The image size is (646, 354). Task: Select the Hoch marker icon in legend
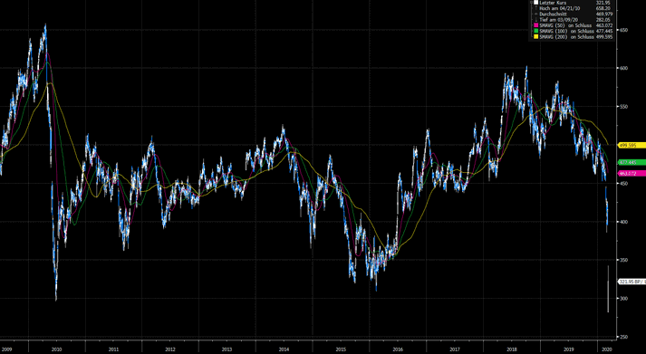coord(536,8)
